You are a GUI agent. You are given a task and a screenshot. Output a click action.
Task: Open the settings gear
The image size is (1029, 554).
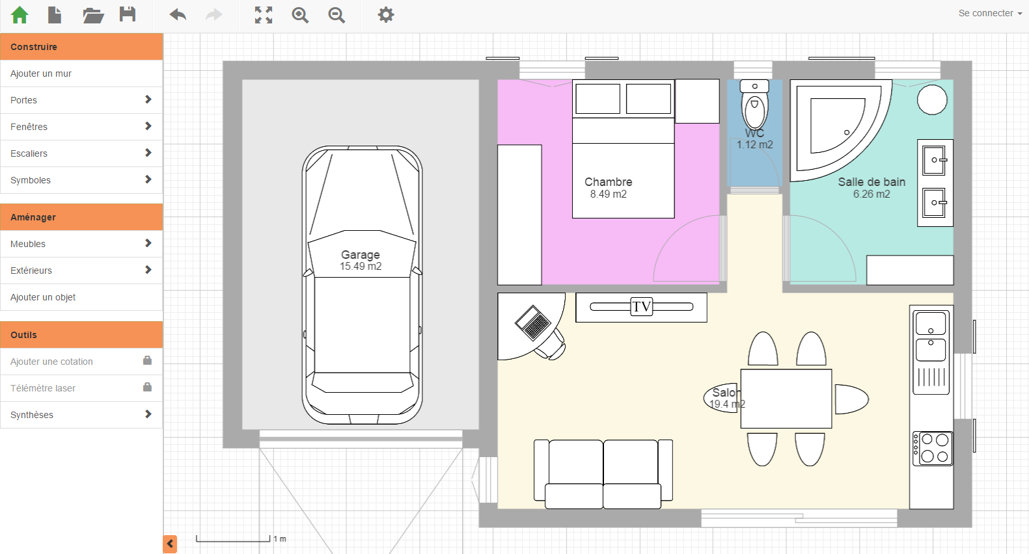tap(386, 15)
